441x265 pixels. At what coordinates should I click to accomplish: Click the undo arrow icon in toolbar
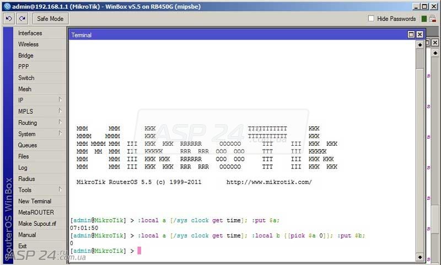(x=9, y=19)
